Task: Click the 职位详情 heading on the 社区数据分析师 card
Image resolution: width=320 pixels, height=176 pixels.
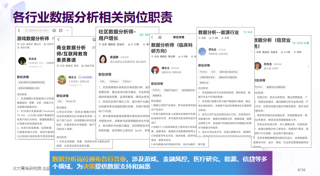Action: (x=105, y=75)
